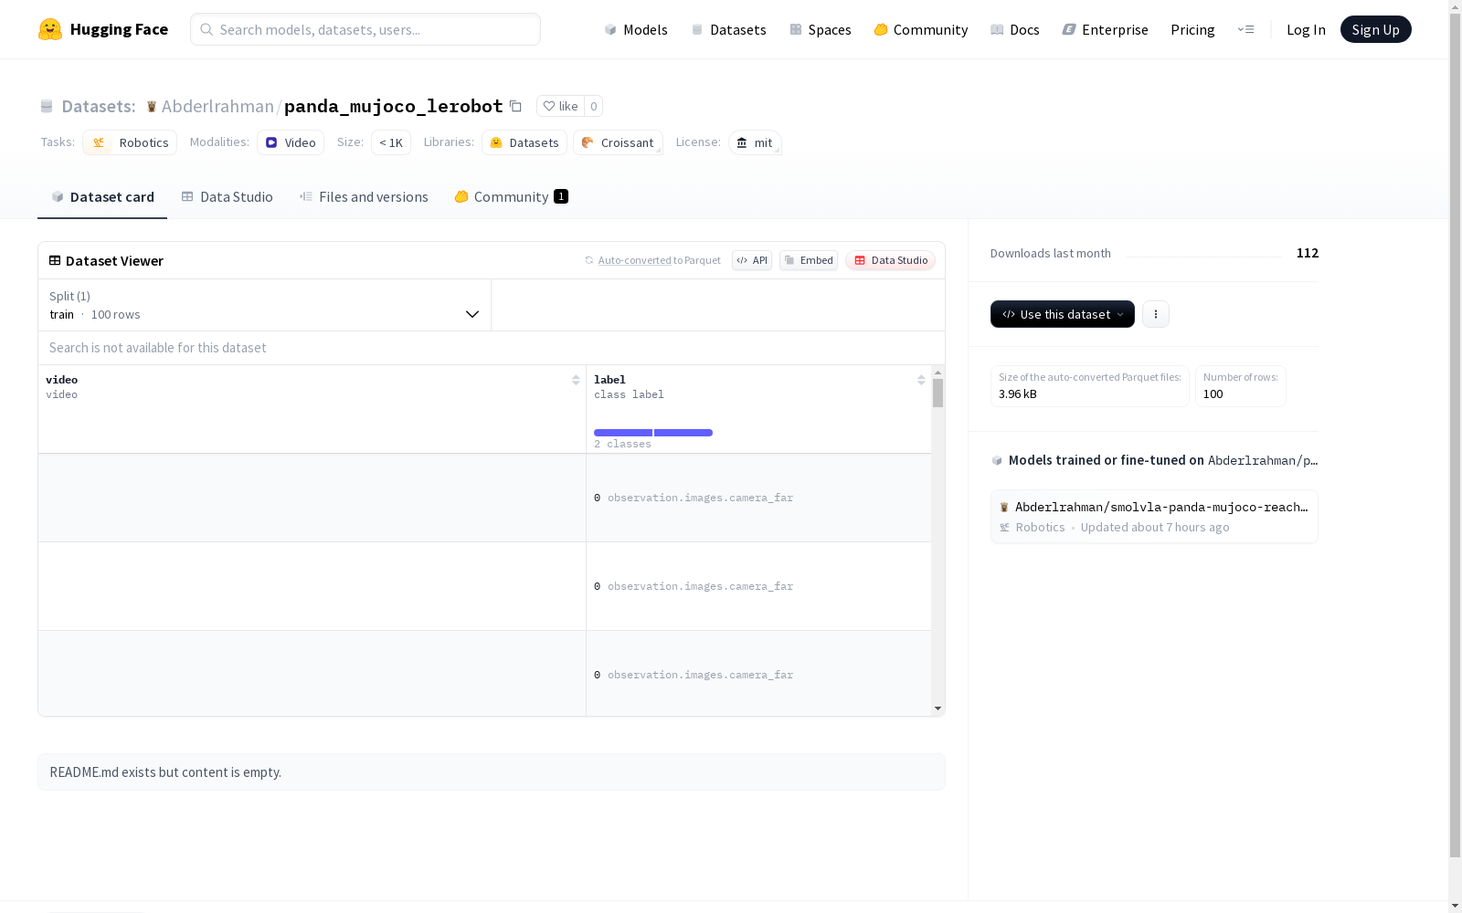The height and width of the screenshot is (913, 1462).
Task: Click the Pricing link
Action: tap(1192, 29)
